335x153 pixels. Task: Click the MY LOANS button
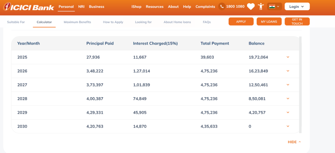point(269,22)
